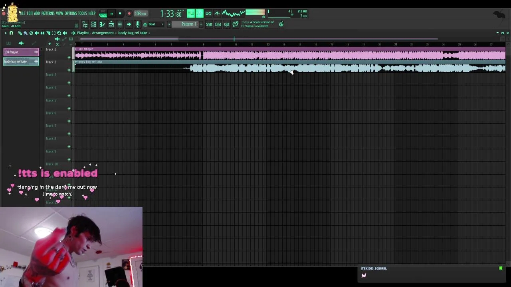Select the Playback speaker tool
The height and width of the screenshot is (287, 511).
[x=65, y=33]
